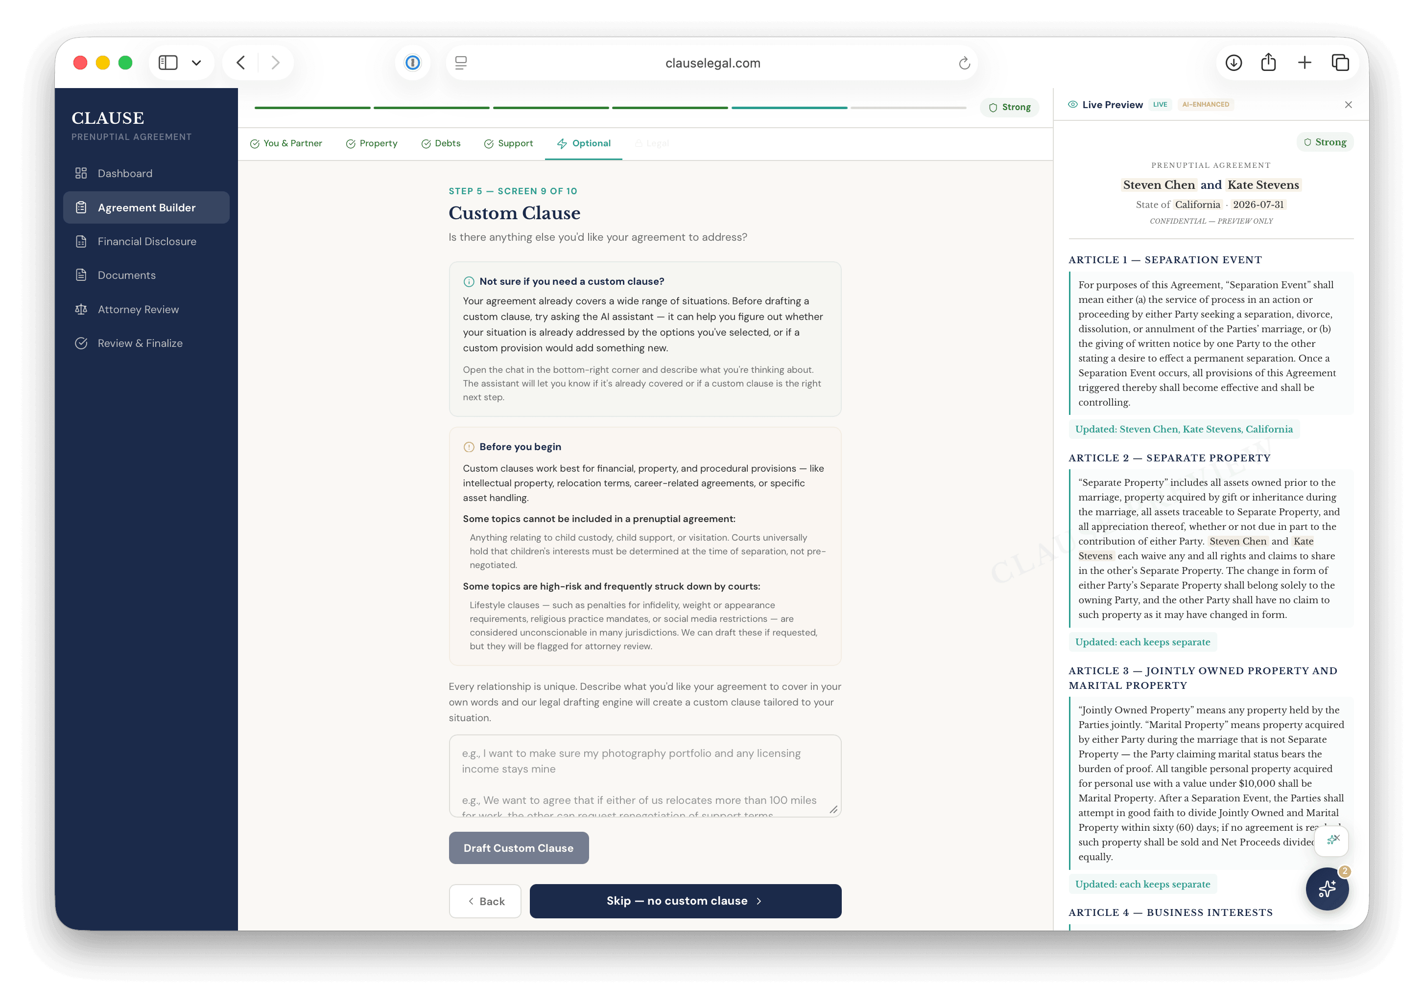Click the highlighted date 2026-07-31
Image resolution: width=1424 pixels, height=1003 pixels.
pyautogui.click(x=1258, y=205)
